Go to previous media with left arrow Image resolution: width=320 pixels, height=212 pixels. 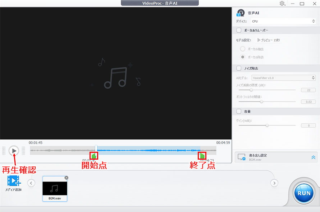(x=31, y=183)
